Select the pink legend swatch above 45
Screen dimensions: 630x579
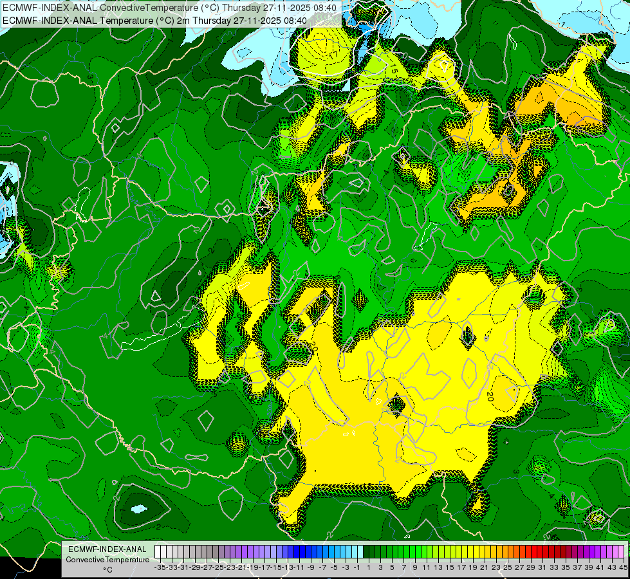620,551
